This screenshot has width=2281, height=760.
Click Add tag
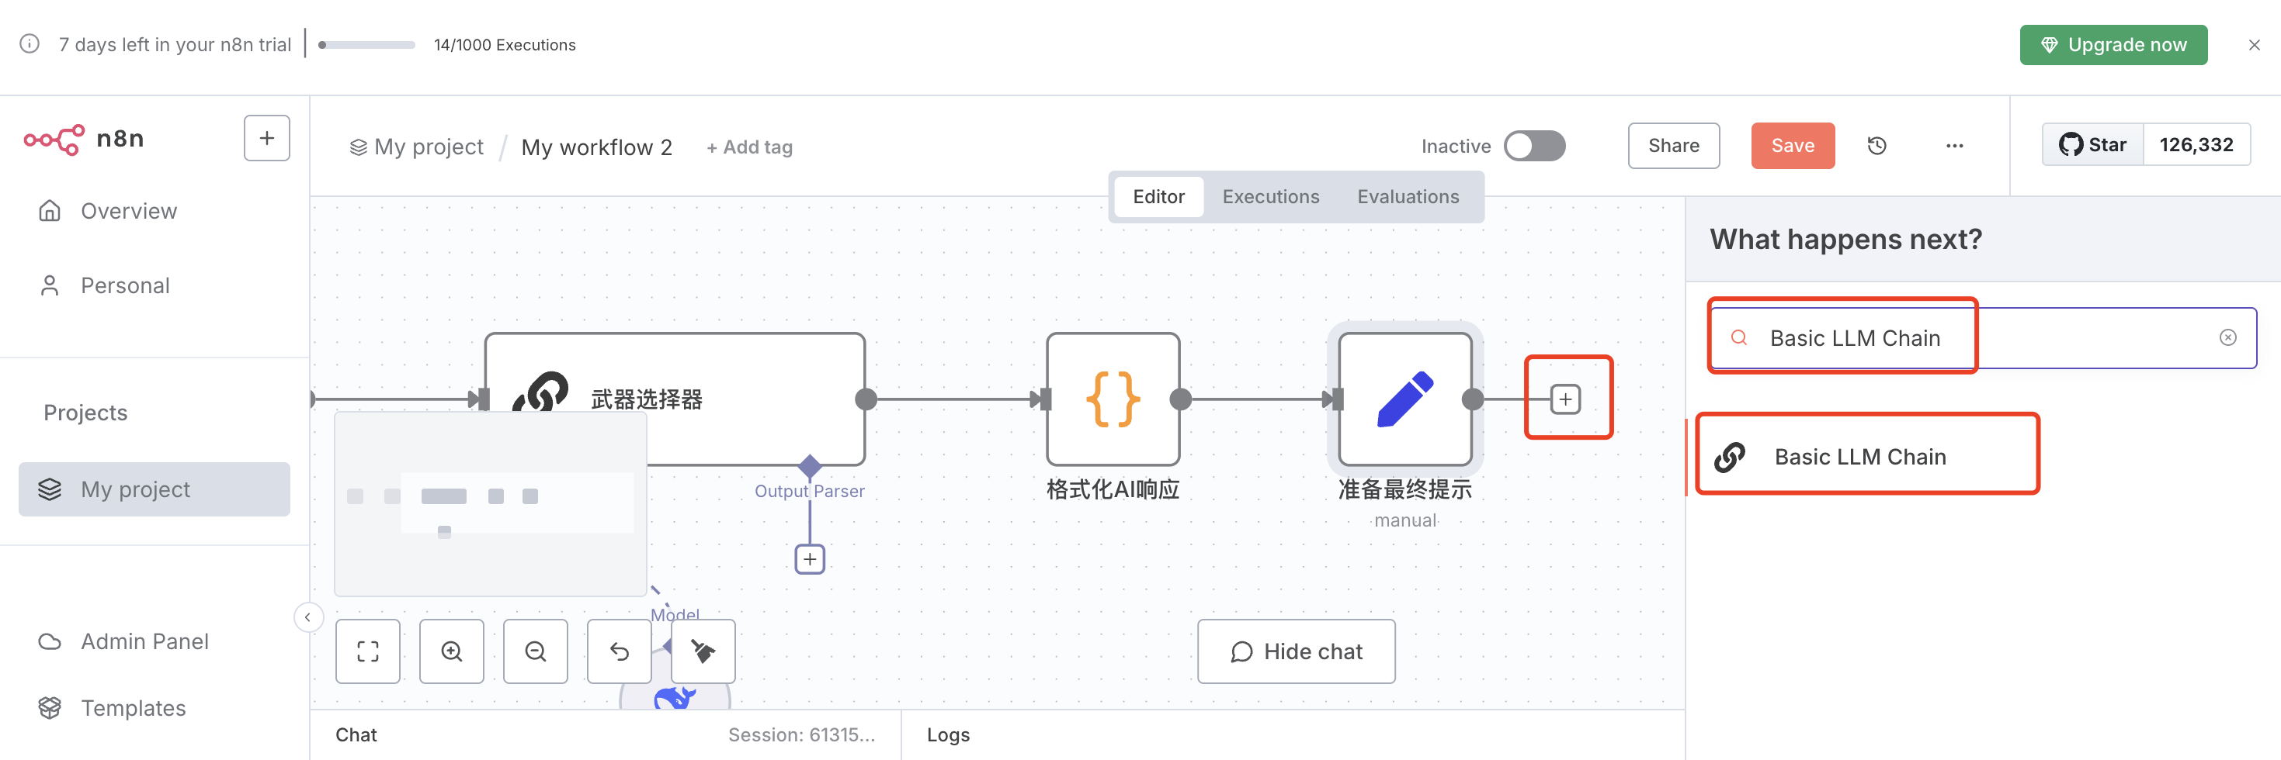tap(749, 147)
